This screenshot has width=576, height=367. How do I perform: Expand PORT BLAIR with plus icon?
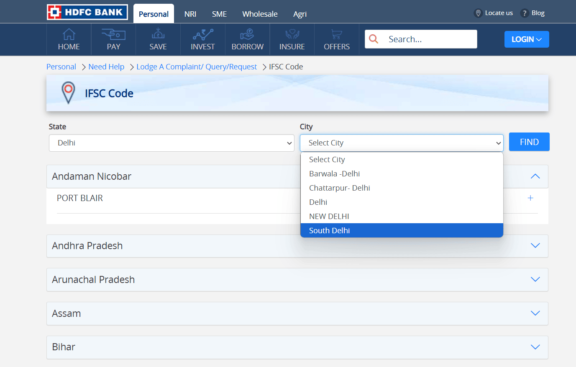pyautogui.click(x=530, y=198)
